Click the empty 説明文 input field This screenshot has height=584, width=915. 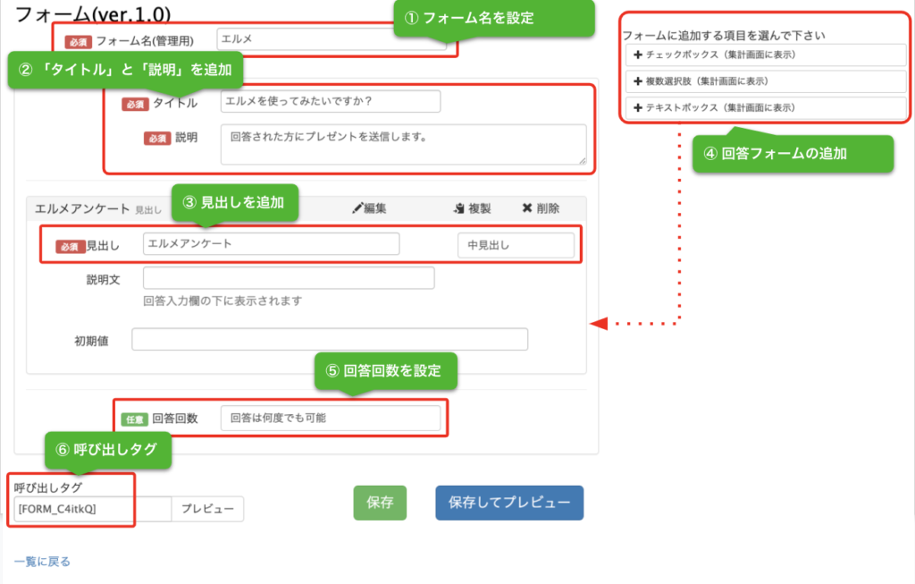point(289,278)
